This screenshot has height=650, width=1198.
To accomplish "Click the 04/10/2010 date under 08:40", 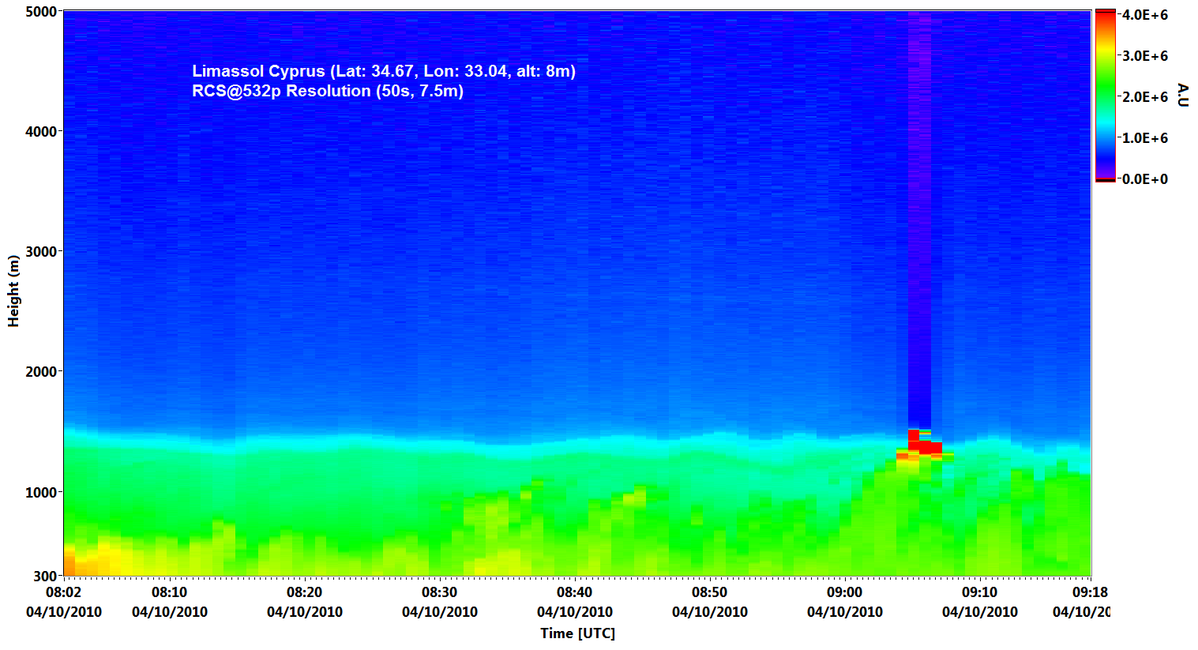I will click(574, 612).
